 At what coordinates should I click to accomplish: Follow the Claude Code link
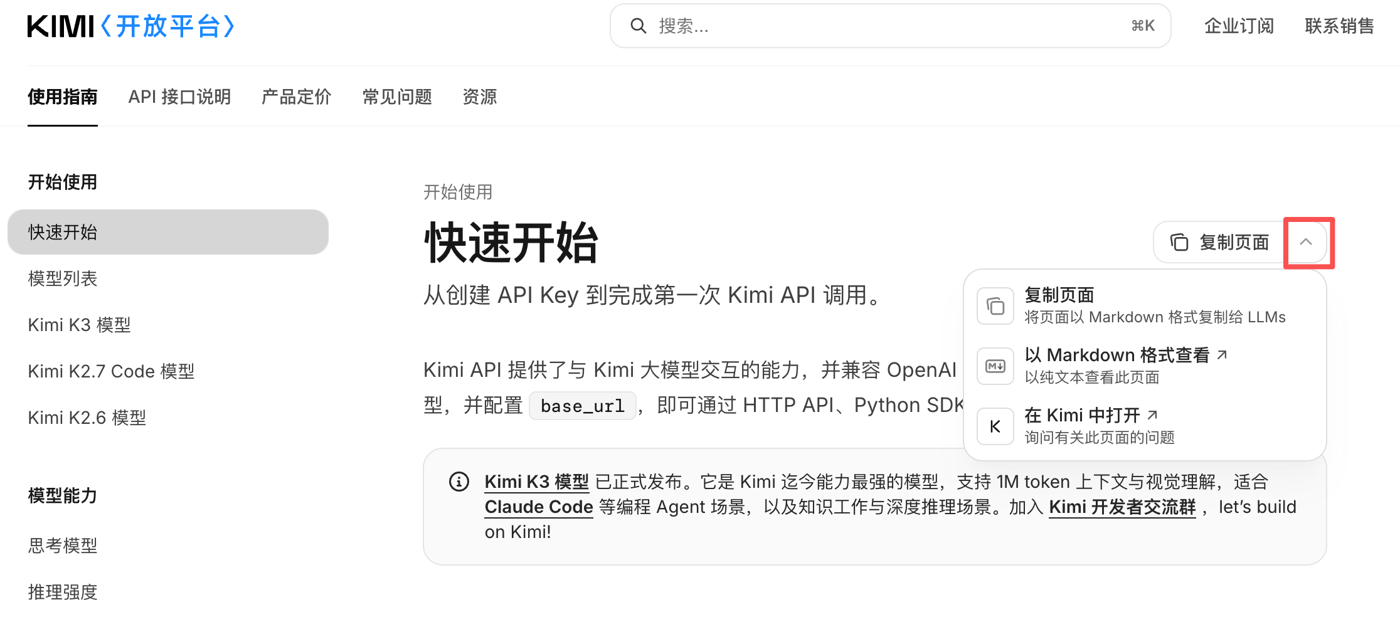click(539, 507)
